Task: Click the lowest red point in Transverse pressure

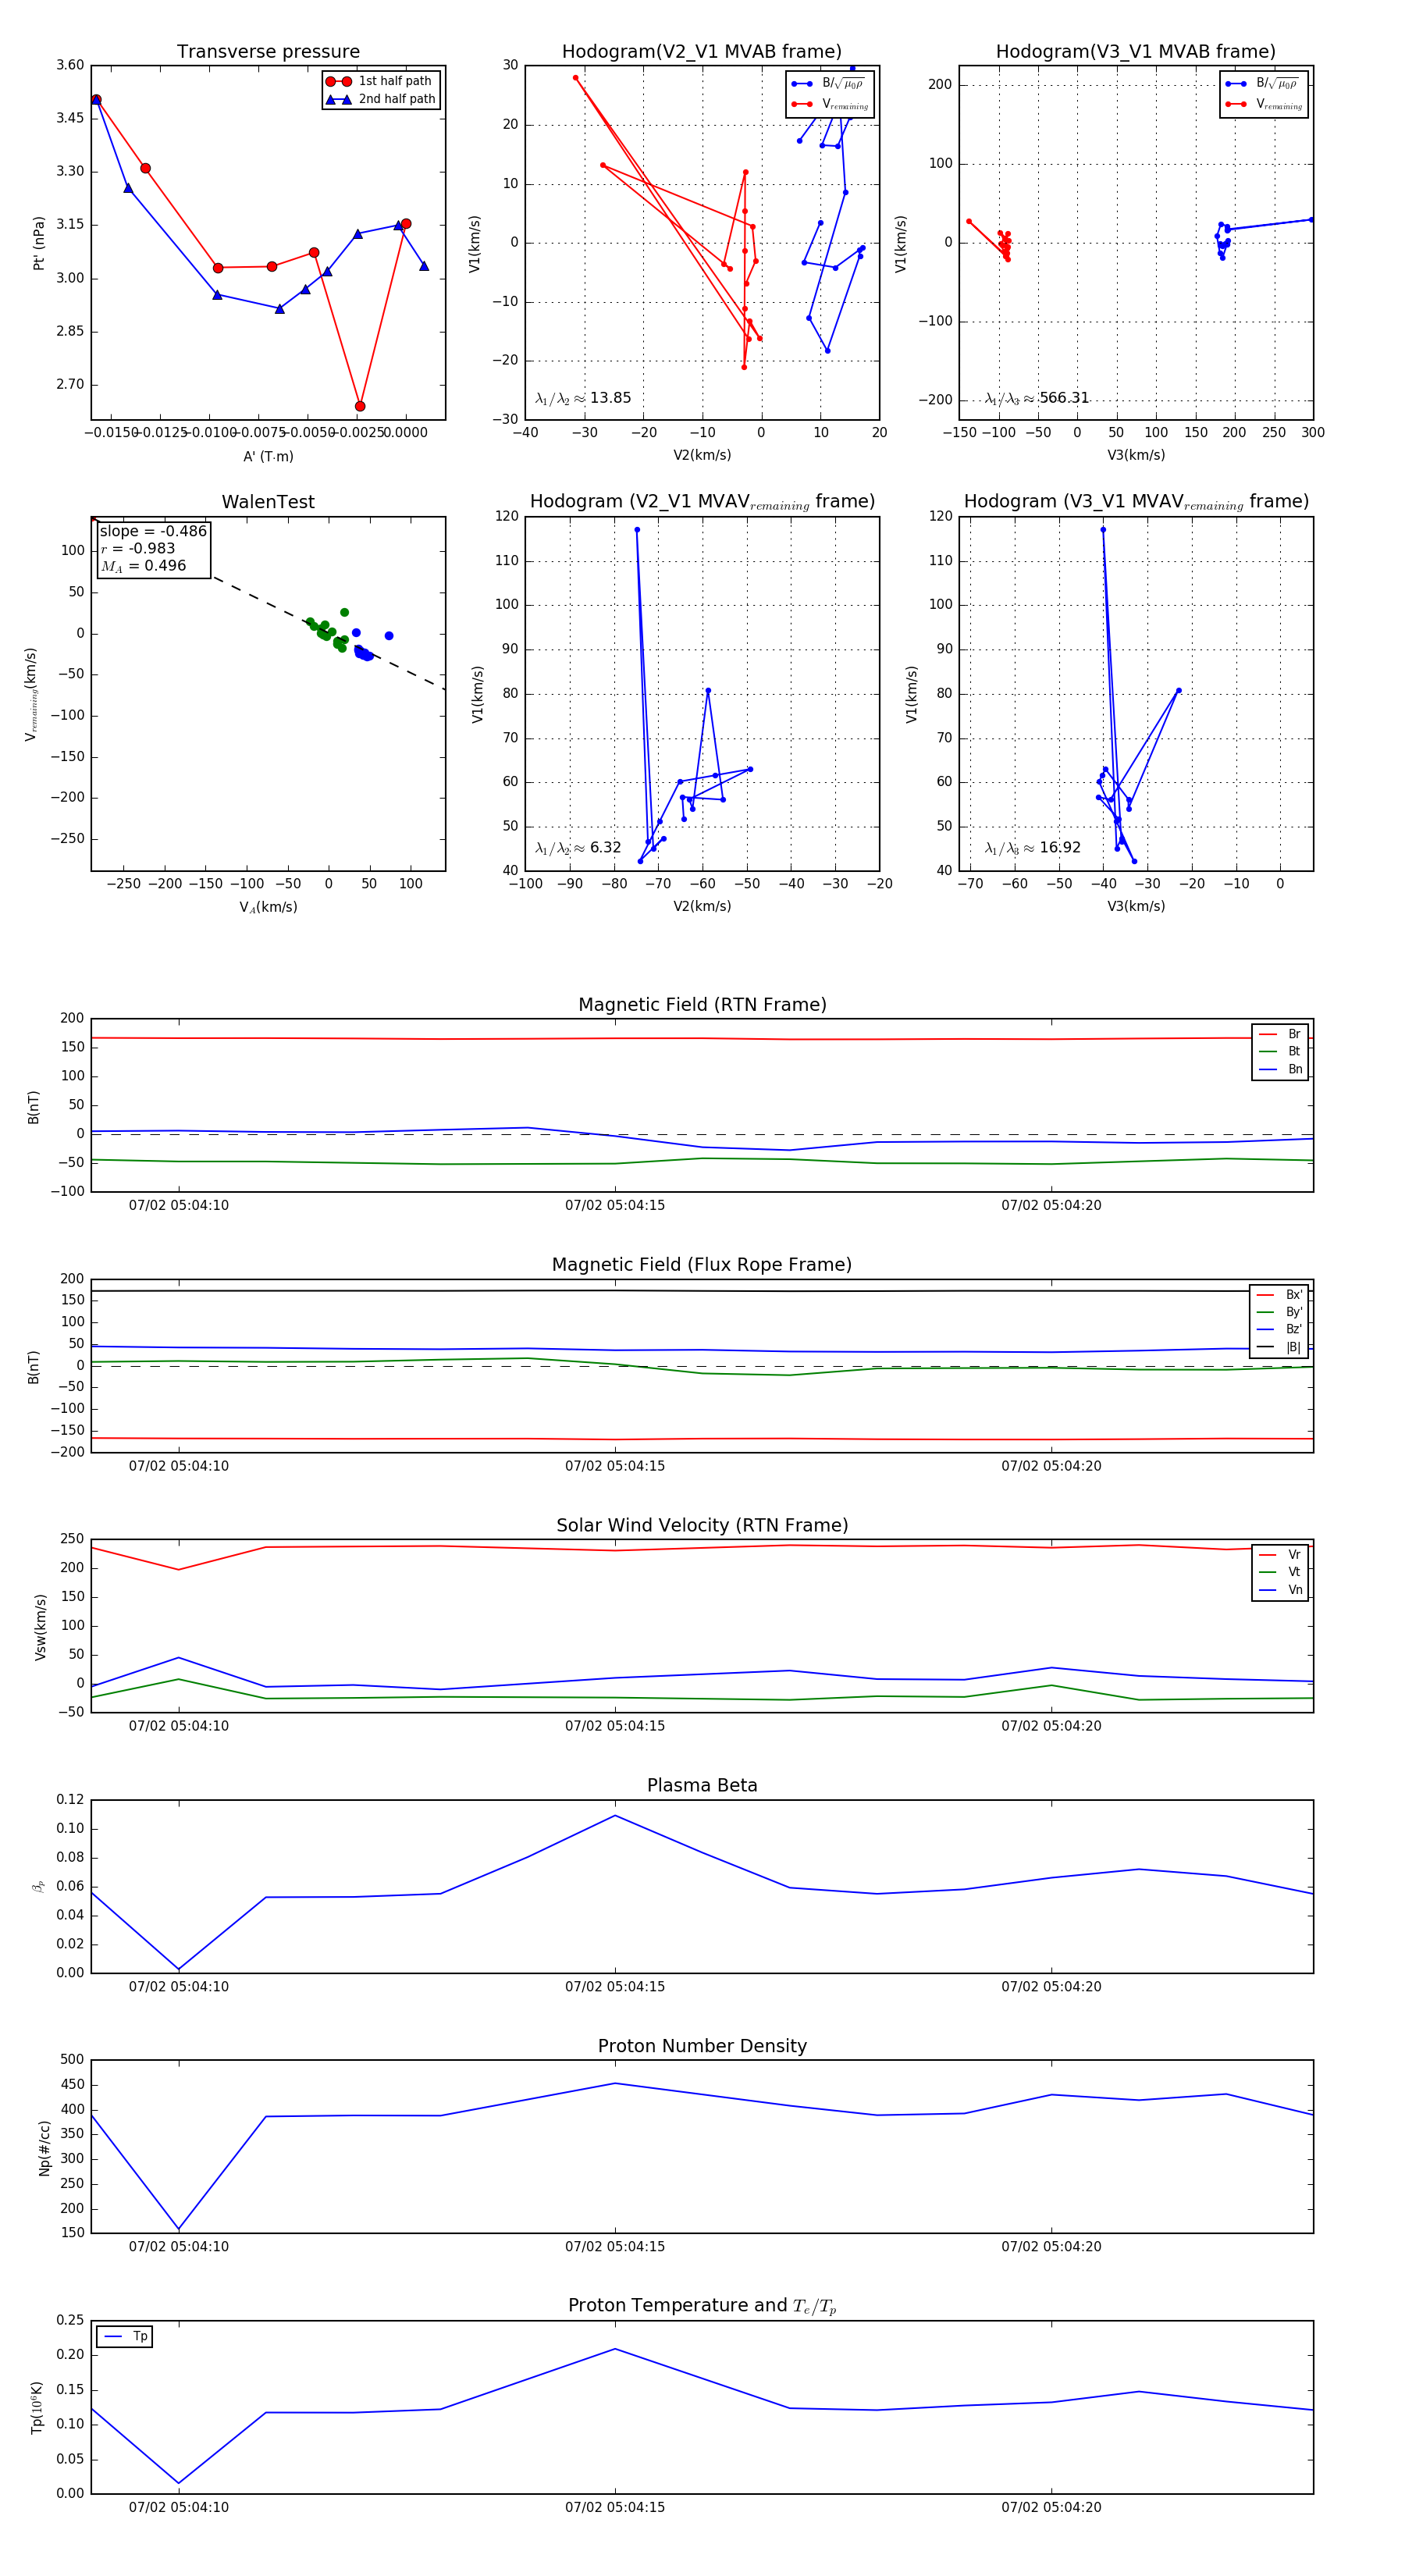Action: coord(360,406)
